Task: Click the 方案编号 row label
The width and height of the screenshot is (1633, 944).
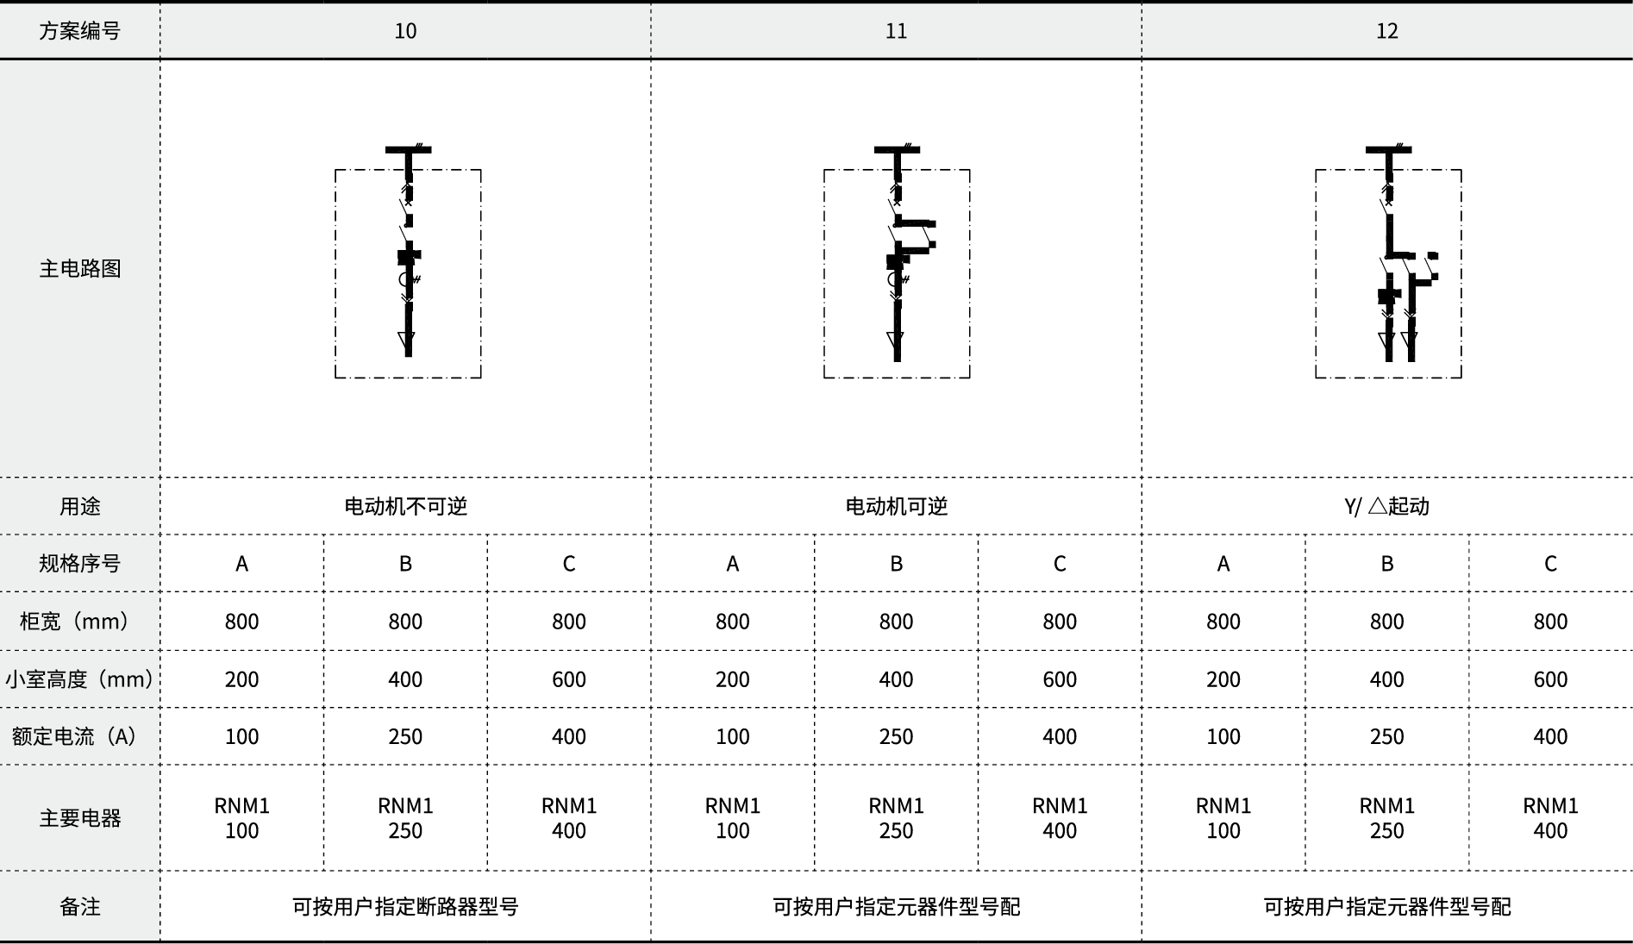Action: (x=79, y=31)
